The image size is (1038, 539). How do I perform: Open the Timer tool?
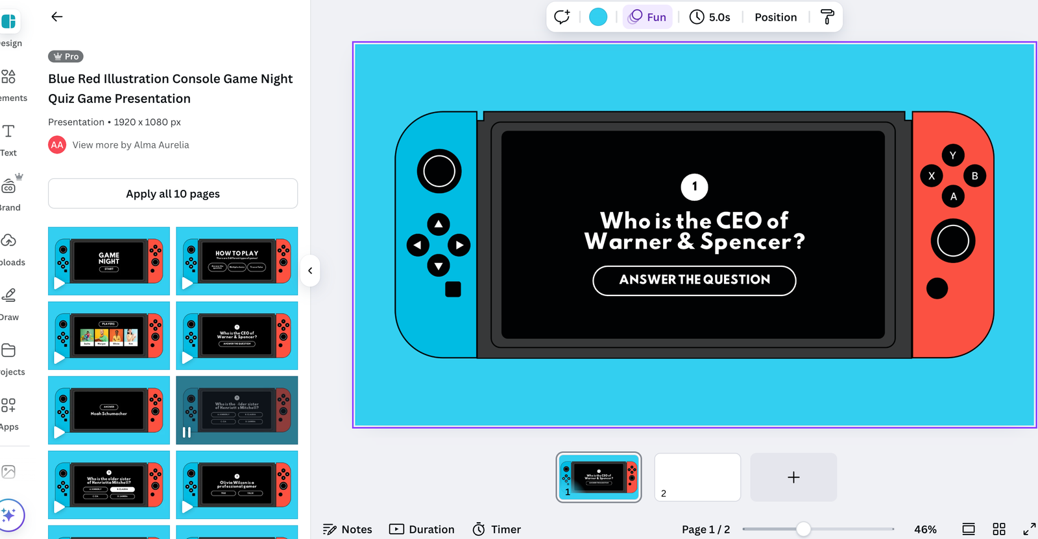click(497, 529)
